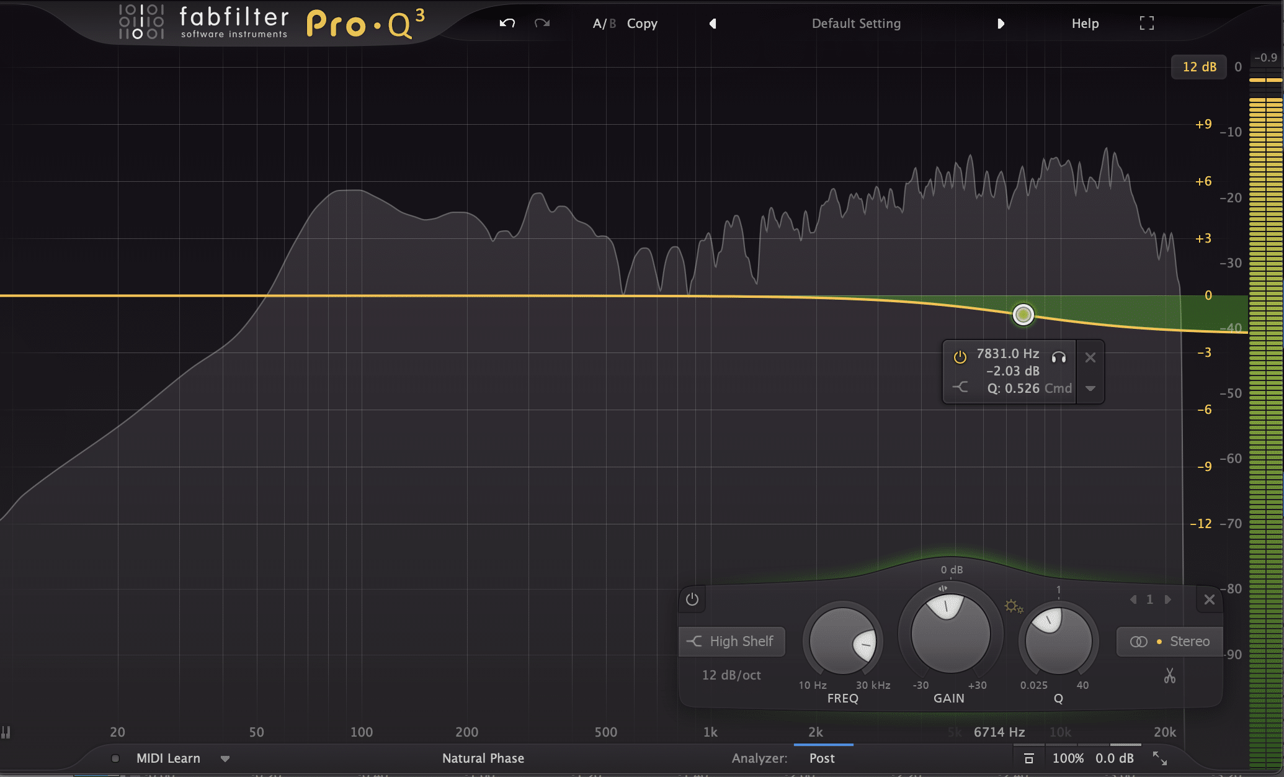This screenshot has width=1284, height=777.
Task: Click resize interface arrows icon
Action: tap(1159, 758)
